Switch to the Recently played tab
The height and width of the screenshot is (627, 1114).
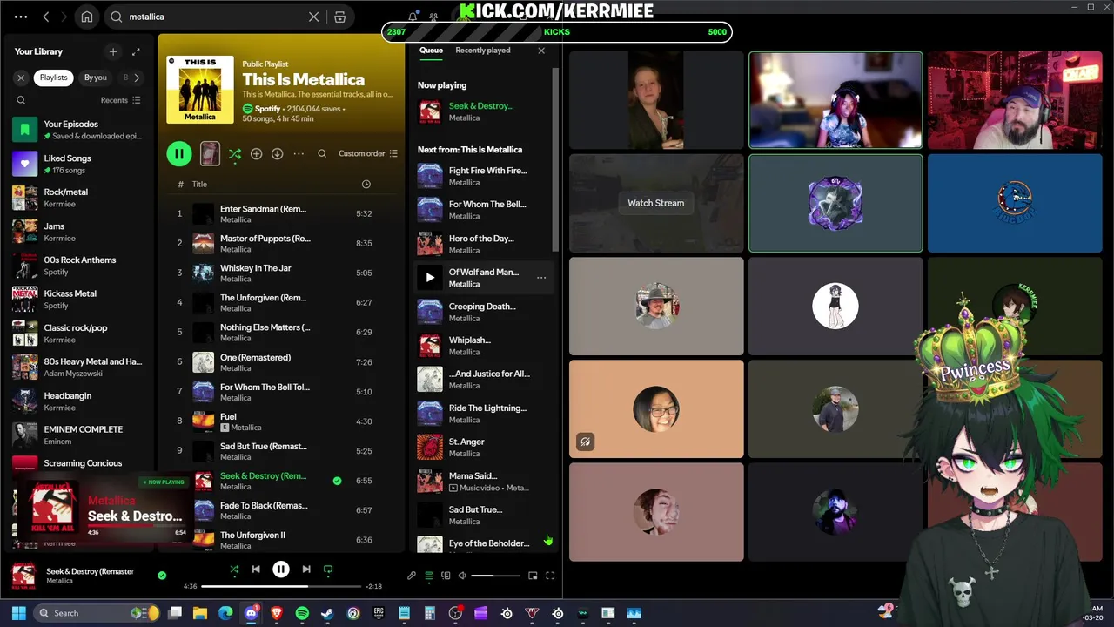click(x=482, y=51)
